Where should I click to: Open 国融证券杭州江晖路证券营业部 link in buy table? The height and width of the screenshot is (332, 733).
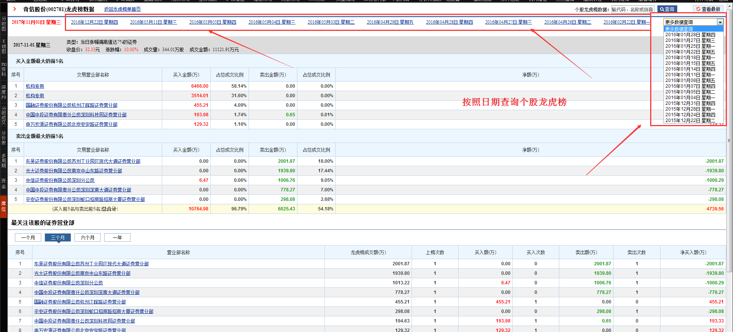(x=71, y=105)
